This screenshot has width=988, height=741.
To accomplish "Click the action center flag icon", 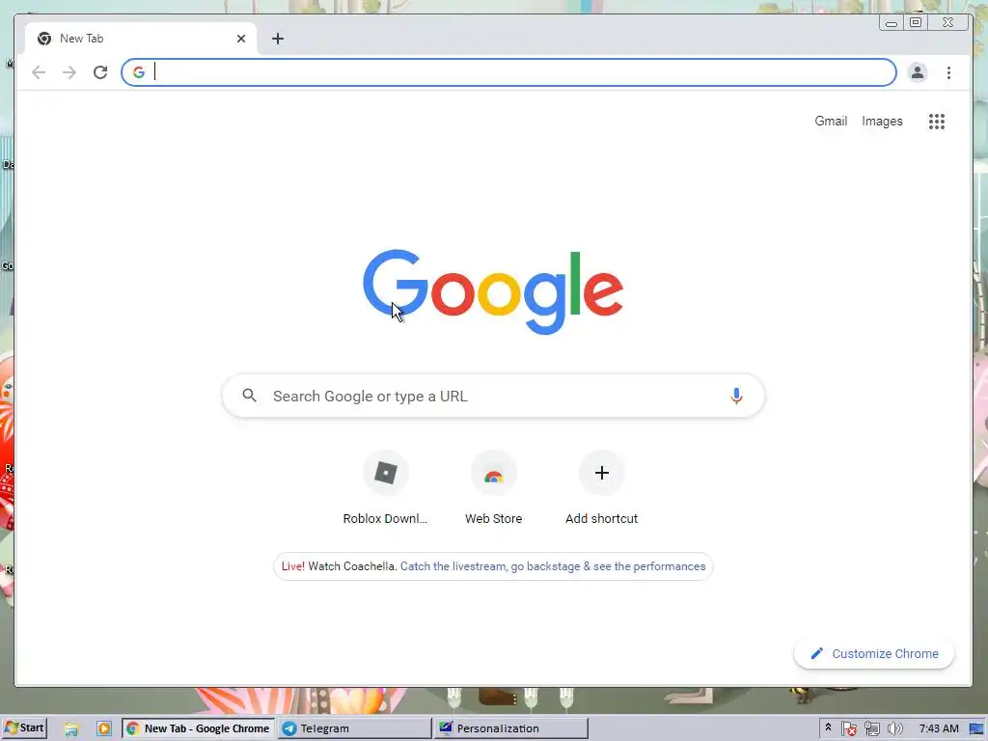I will pos(849,729).
